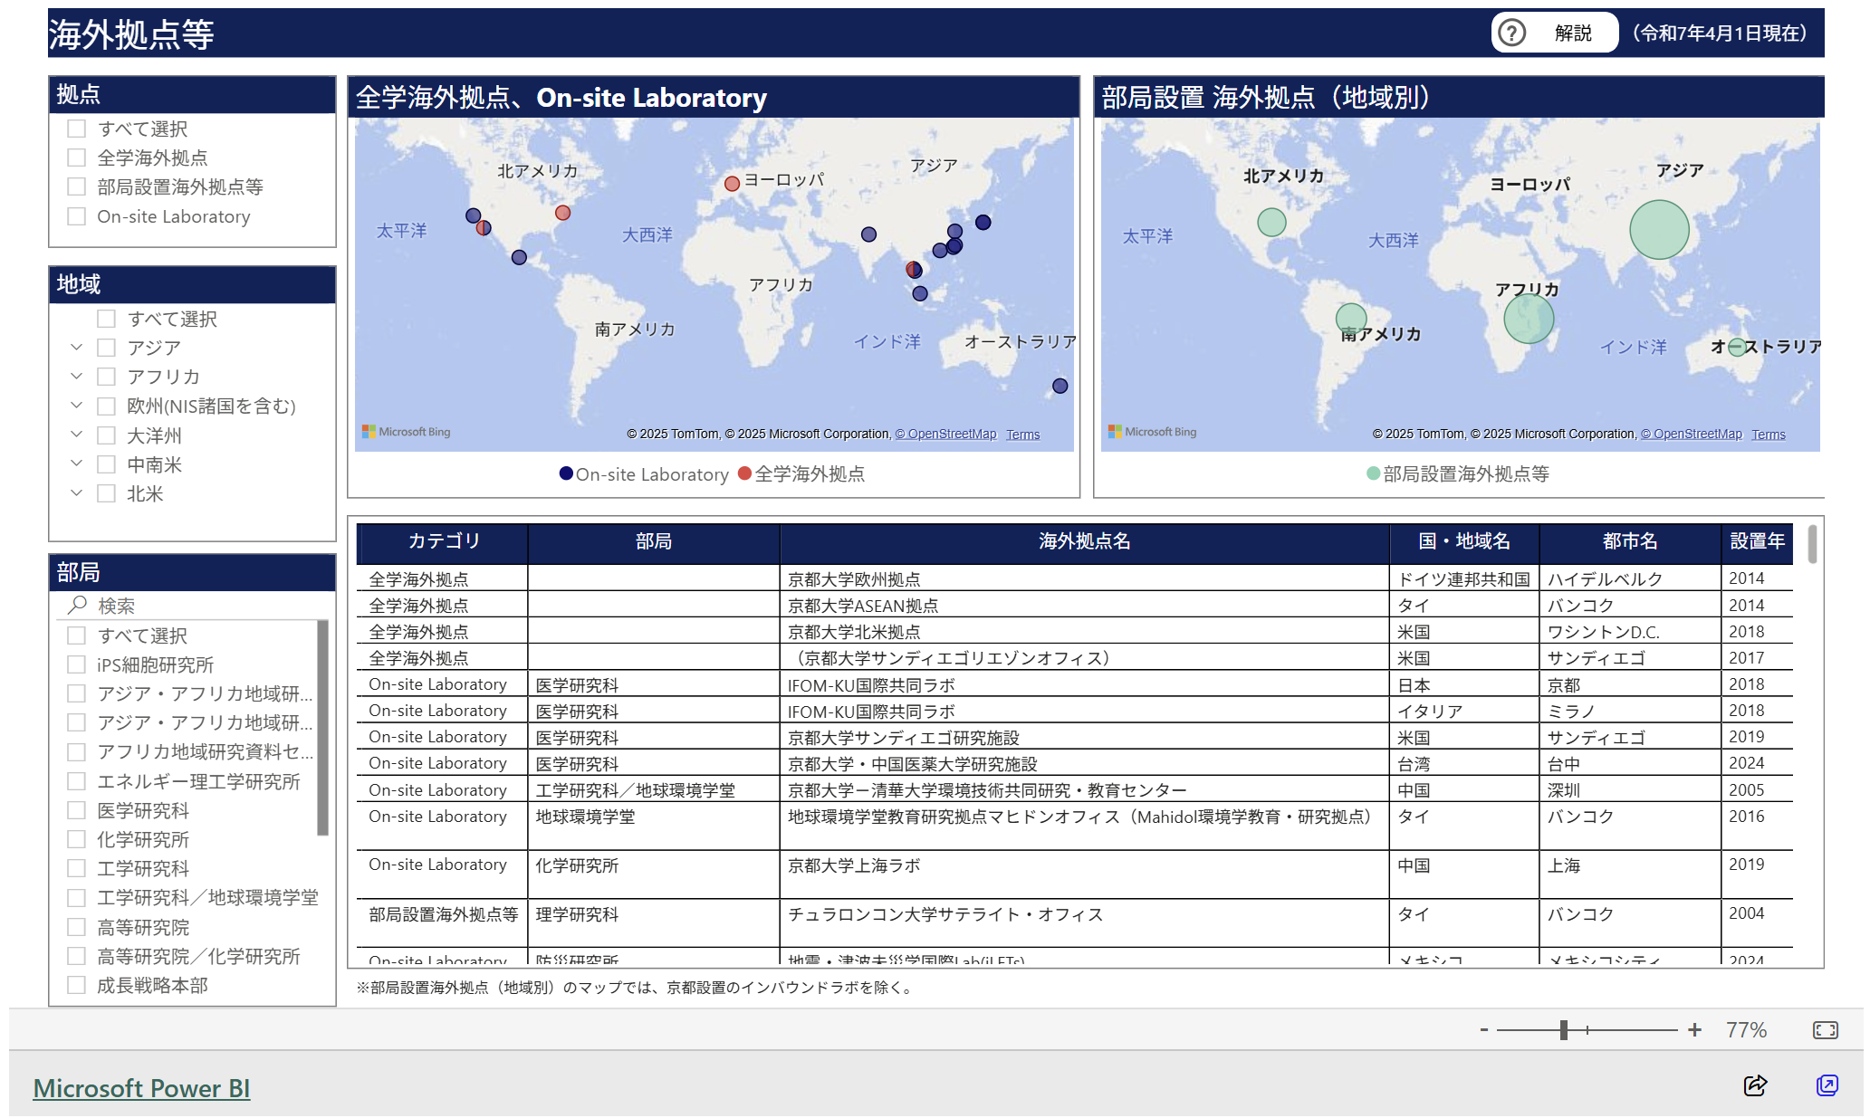
Task: Click the fit to page icon
Action: (x=1825, y=1030)
